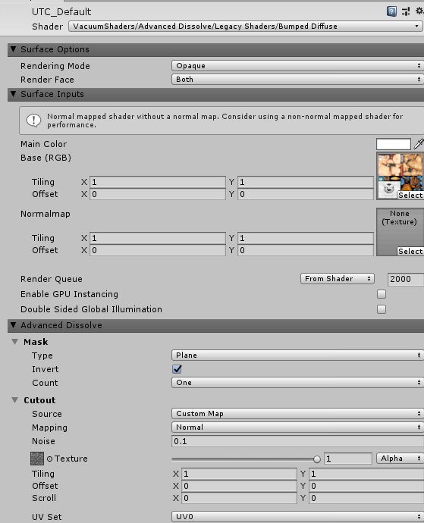Click the Cutout Tiling Y field
Viewport: 424px width, 523px height.
(x=366, y=474)
